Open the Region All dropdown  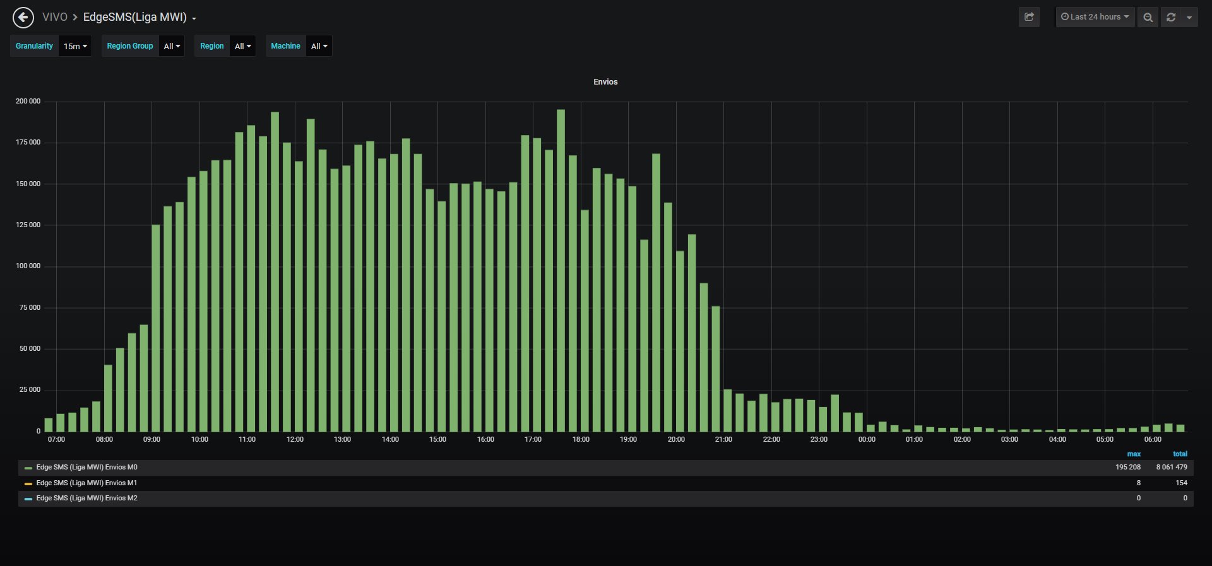tap(242, 46)
